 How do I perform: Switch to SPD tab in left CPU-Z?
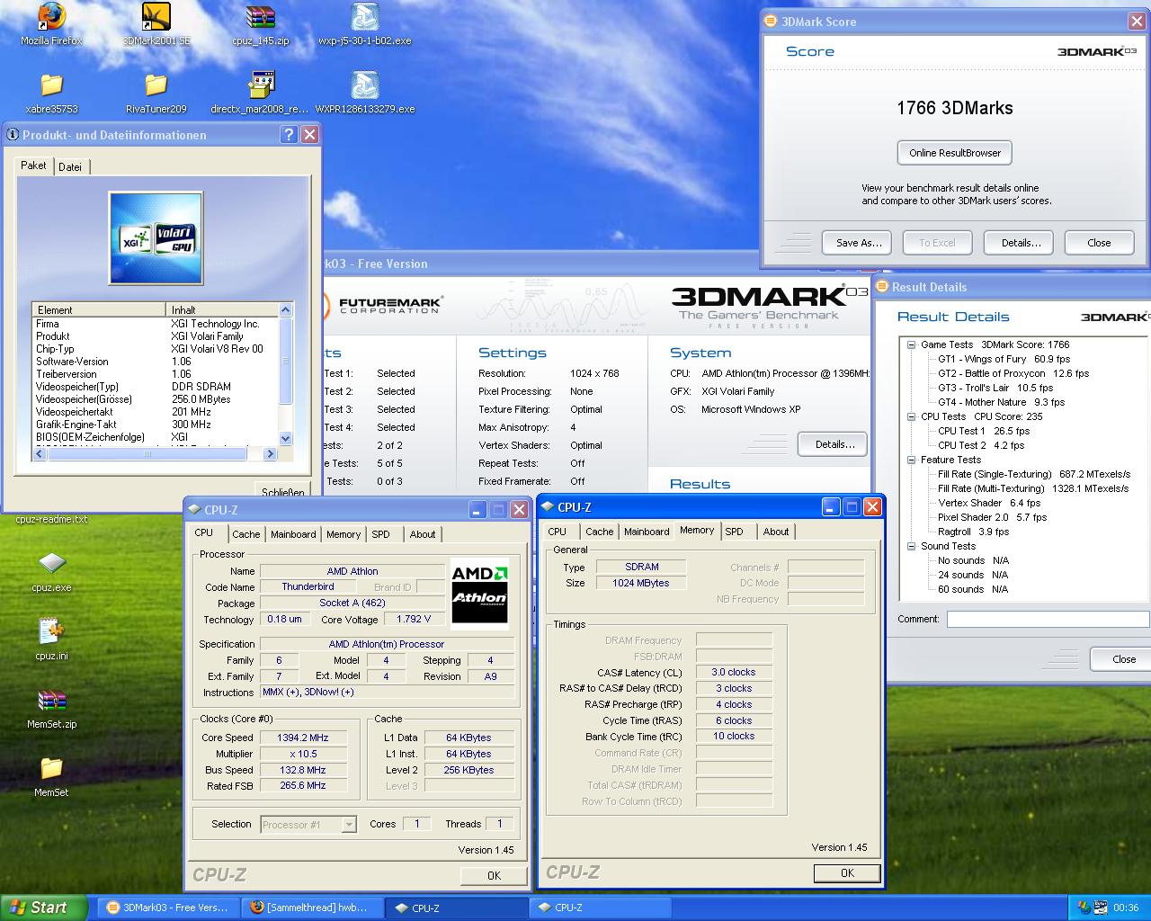381,534
